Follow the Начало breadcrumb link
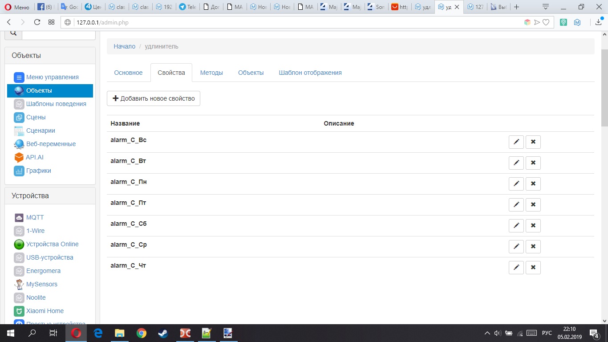The height and width of the screenshot is (342, 608). (x=125, y=46)
